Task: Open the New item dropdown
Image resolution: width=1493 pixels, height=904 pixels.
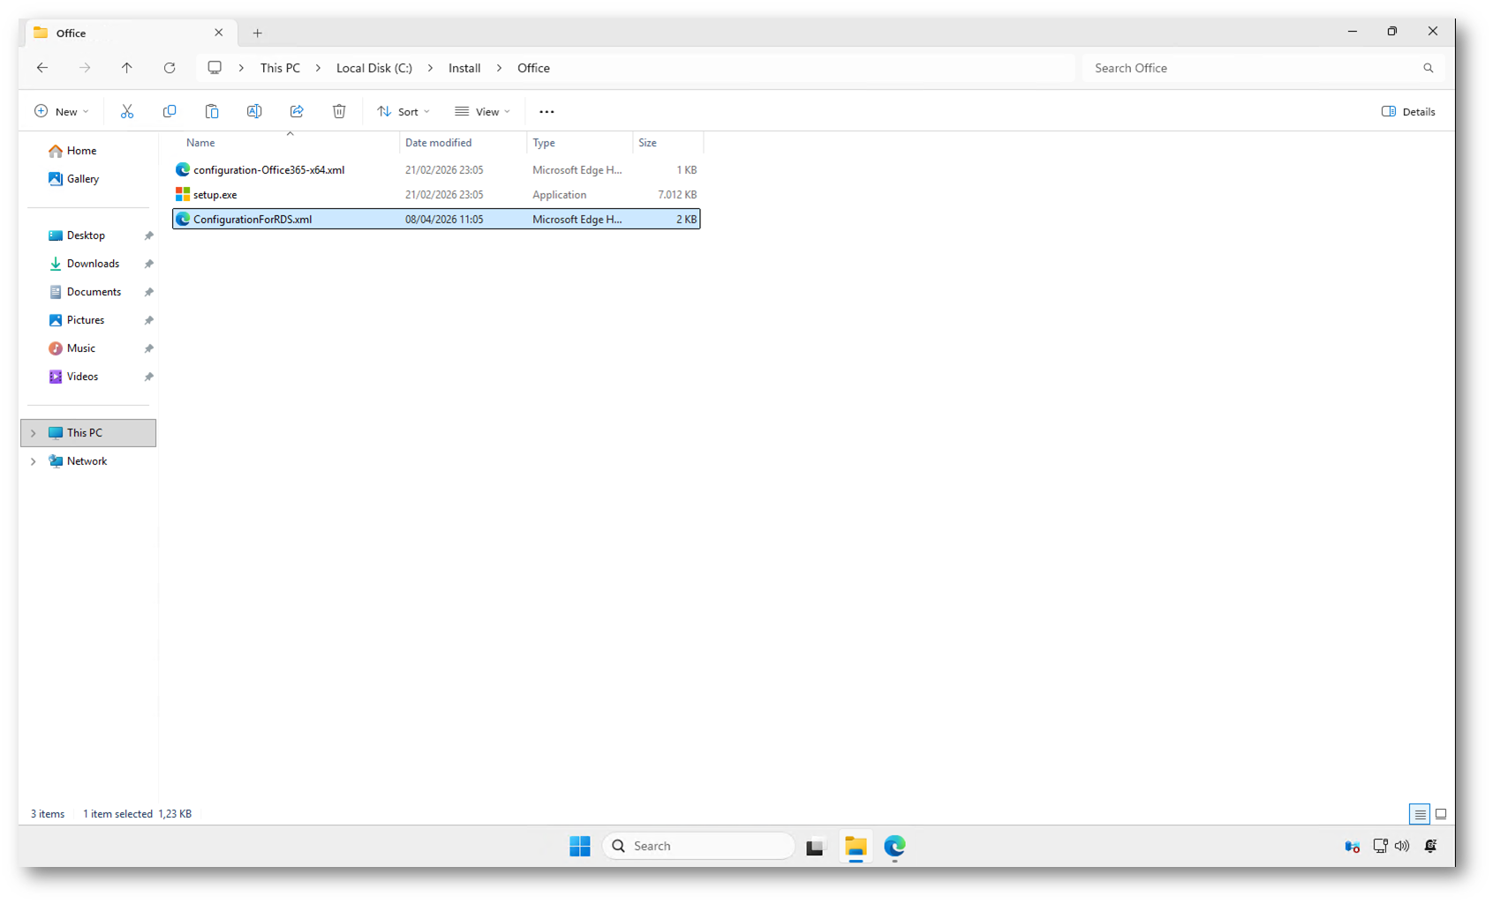Action: point(62,111)
